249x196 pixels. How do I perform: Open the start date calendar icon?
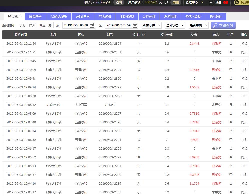click(x=92, y=25)
